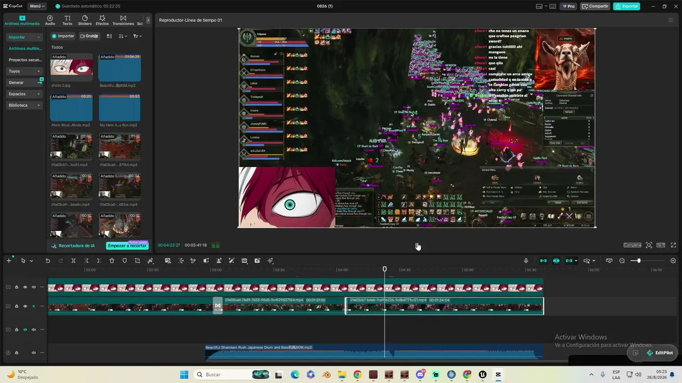Lock the top image track
This screenshot has height=383, width=682.
coord(17,287)
